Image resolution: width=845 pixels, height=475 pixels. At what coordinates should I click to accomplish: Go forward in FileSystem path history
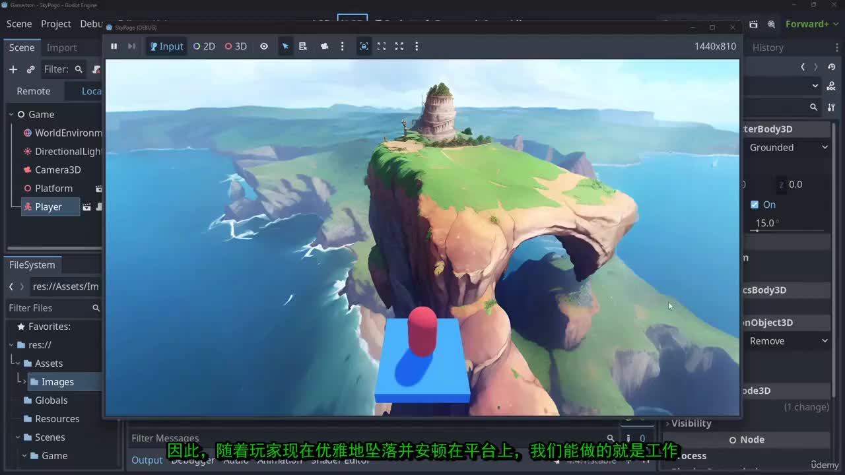[x=22, y=286]
